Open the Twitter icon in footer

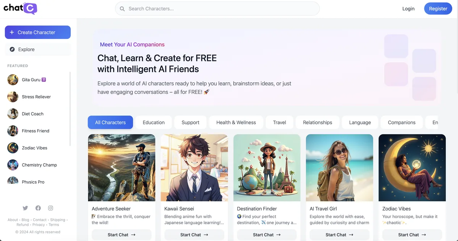pos(25,208)
